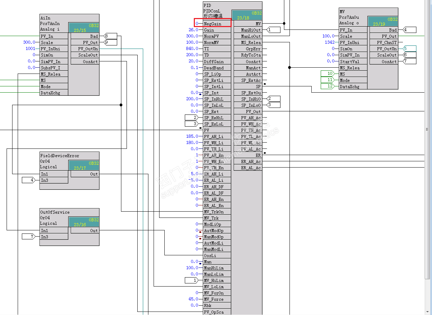
Task: Select the In1 pin of OutOfService block
Action: pos(54,230)
